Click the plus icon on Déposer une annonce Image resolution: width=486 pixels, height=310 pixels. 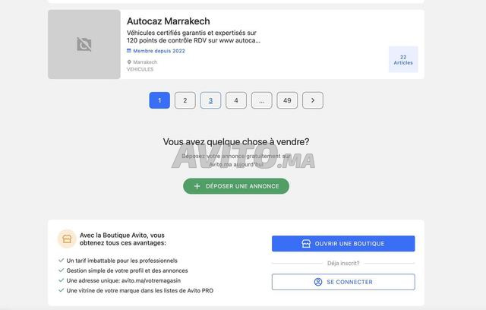click(197, 186)
